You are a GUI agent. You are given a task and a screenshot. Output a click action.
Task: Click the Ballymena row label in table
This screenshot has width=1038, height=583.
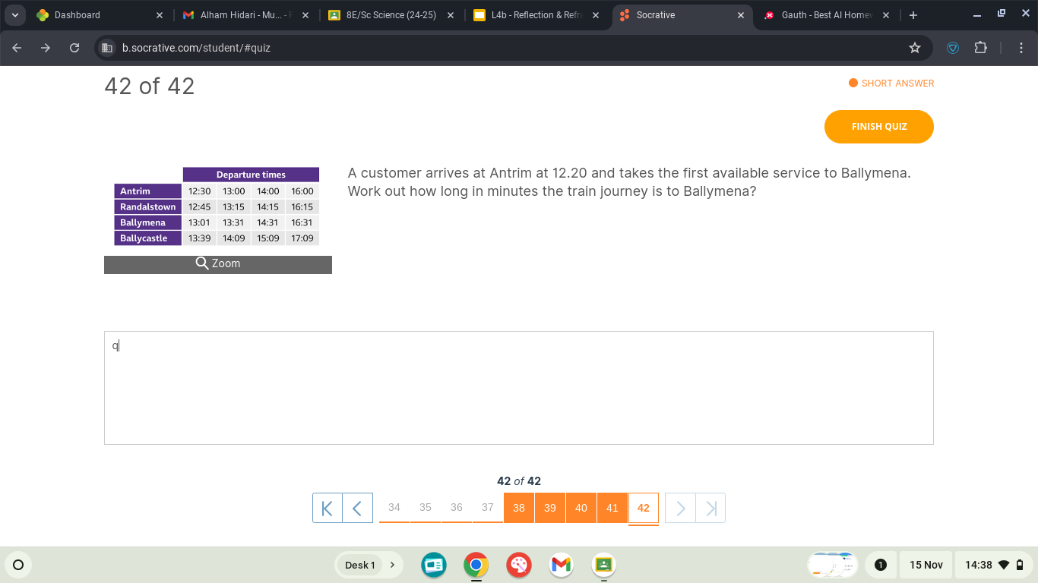(147, 222)
